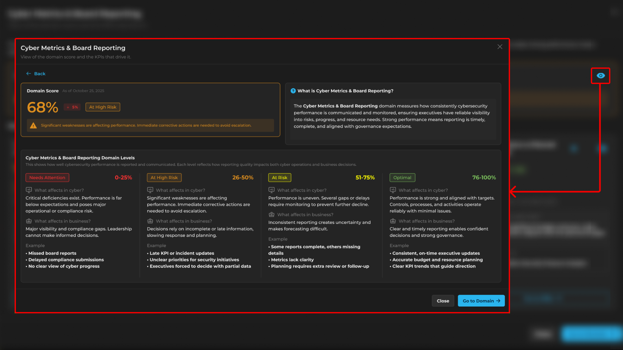Click the Needs Attention level tag
Image resolution: width=623 pixels, height=350 pixels.
(47, 177)
